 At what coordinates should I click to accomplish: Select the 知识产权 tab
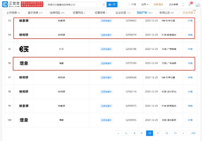pyautogui.click(x=145, y=13)
